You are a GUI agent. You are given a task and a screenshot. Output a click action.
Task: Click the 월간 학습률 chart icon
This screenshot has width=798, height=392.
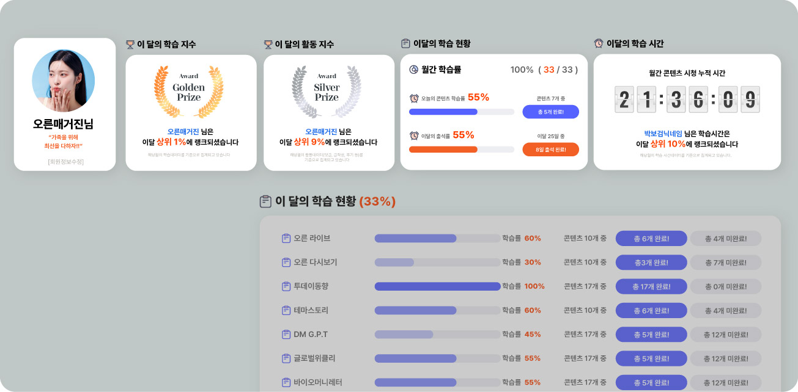414,70
